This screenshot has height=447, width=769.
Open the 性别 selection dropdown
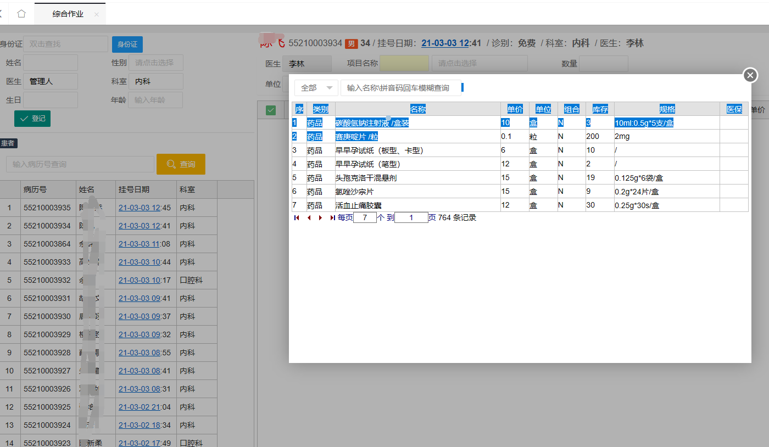coord(155,63)
